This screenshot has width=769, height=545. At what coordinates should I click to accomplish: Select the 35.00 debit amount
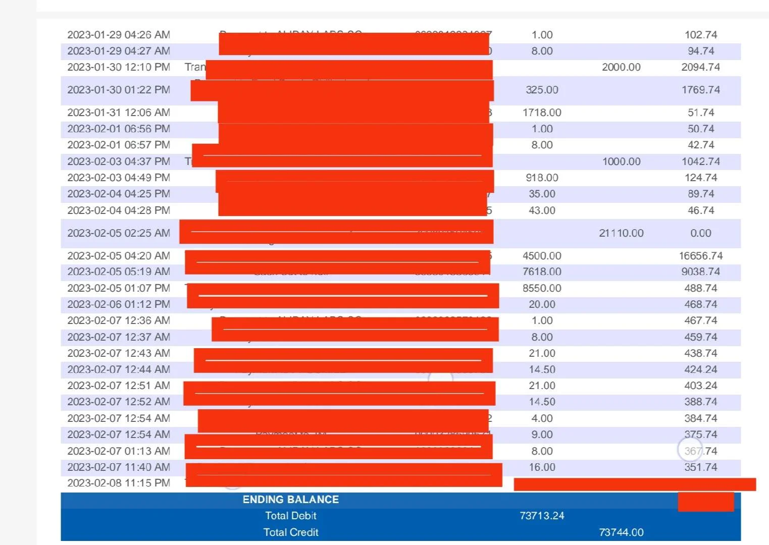542,194
